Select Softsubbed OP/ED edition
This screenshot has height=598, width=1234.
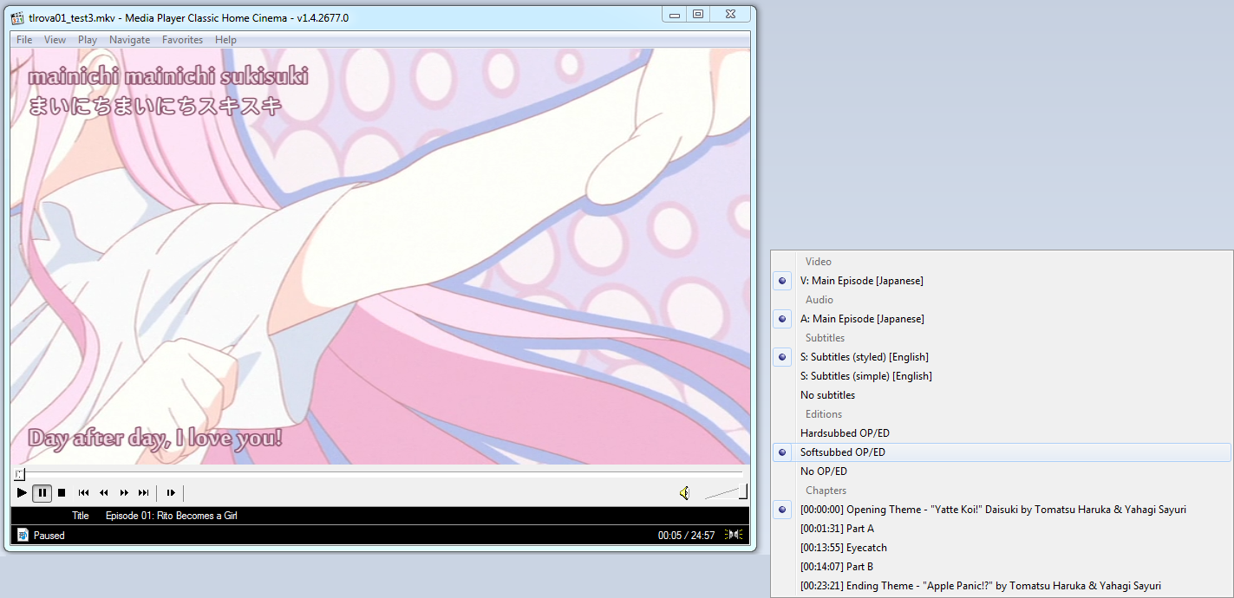pyautogui.click(x=1002, y=452)
